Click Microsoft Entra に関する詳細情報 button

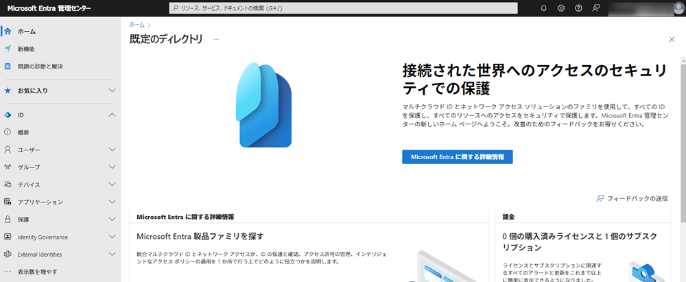click(x=457, y=157)
